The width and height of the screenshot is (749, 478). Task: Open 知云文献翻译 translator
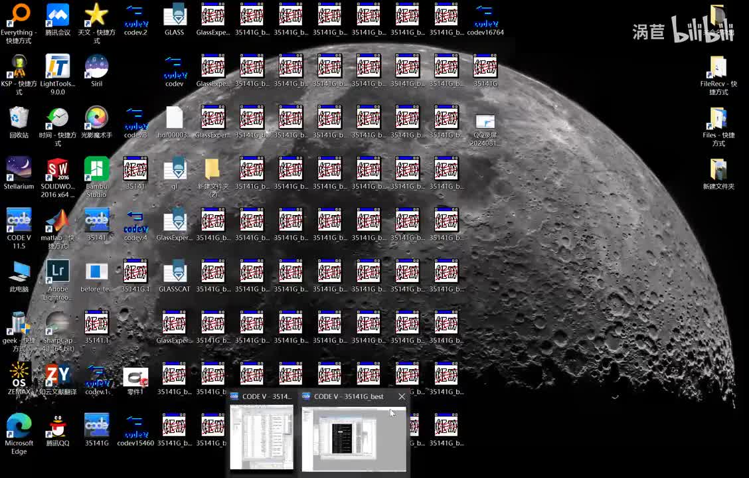(58, 378)
